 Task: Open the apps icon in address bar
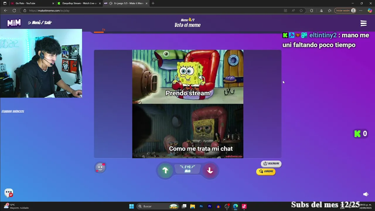tap(285, 11)
